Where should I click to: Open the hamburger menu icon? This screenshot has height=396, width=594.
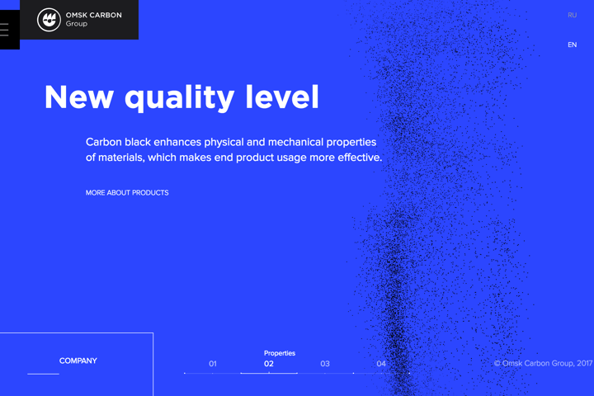[x=5, y=30]
